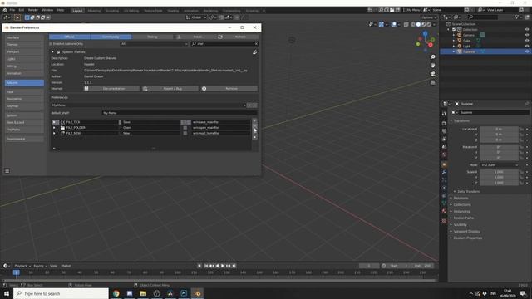The height and width of the screenshot is (299, 532).
Task: Click the add item plus button beside list
Action: coord(255,121)
